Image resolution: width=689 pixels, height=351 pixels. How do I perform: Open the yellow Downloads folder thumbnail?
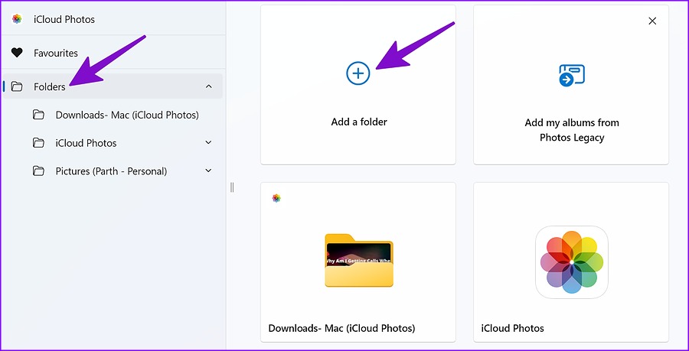(x=359, y=261)
